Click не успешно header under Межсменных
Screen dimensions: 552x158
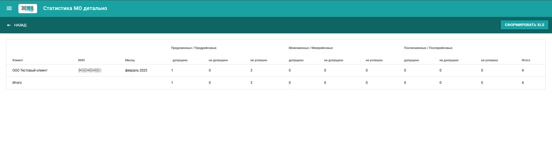pyautogui.click(x=374, y=60)
